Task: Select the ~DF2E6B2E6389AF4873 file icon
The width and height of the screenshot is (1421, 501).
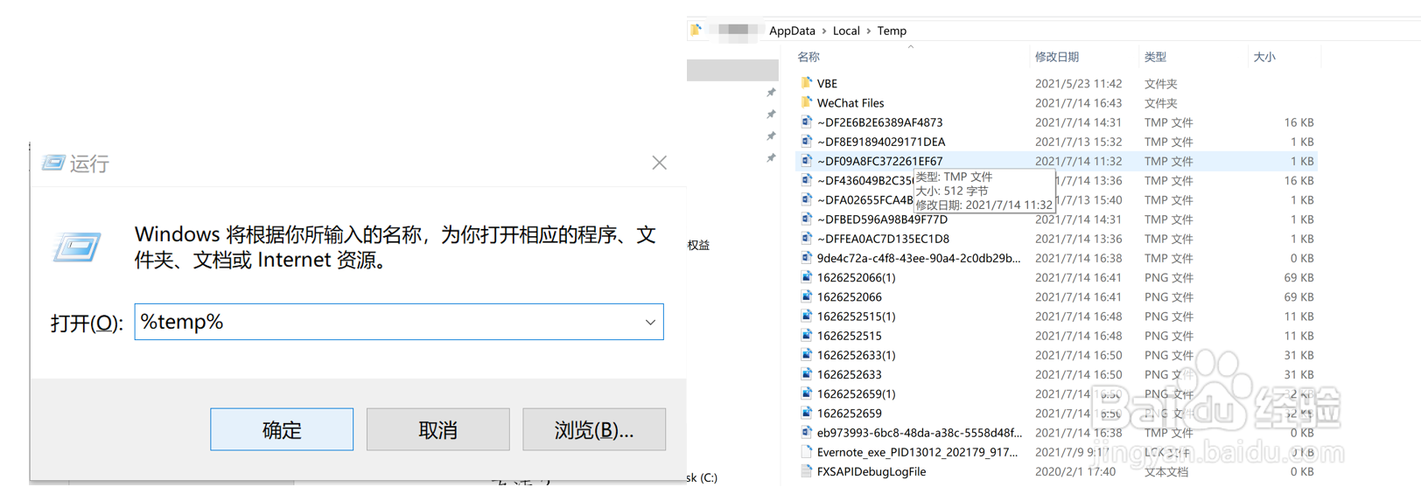Action: coord(806,122)
